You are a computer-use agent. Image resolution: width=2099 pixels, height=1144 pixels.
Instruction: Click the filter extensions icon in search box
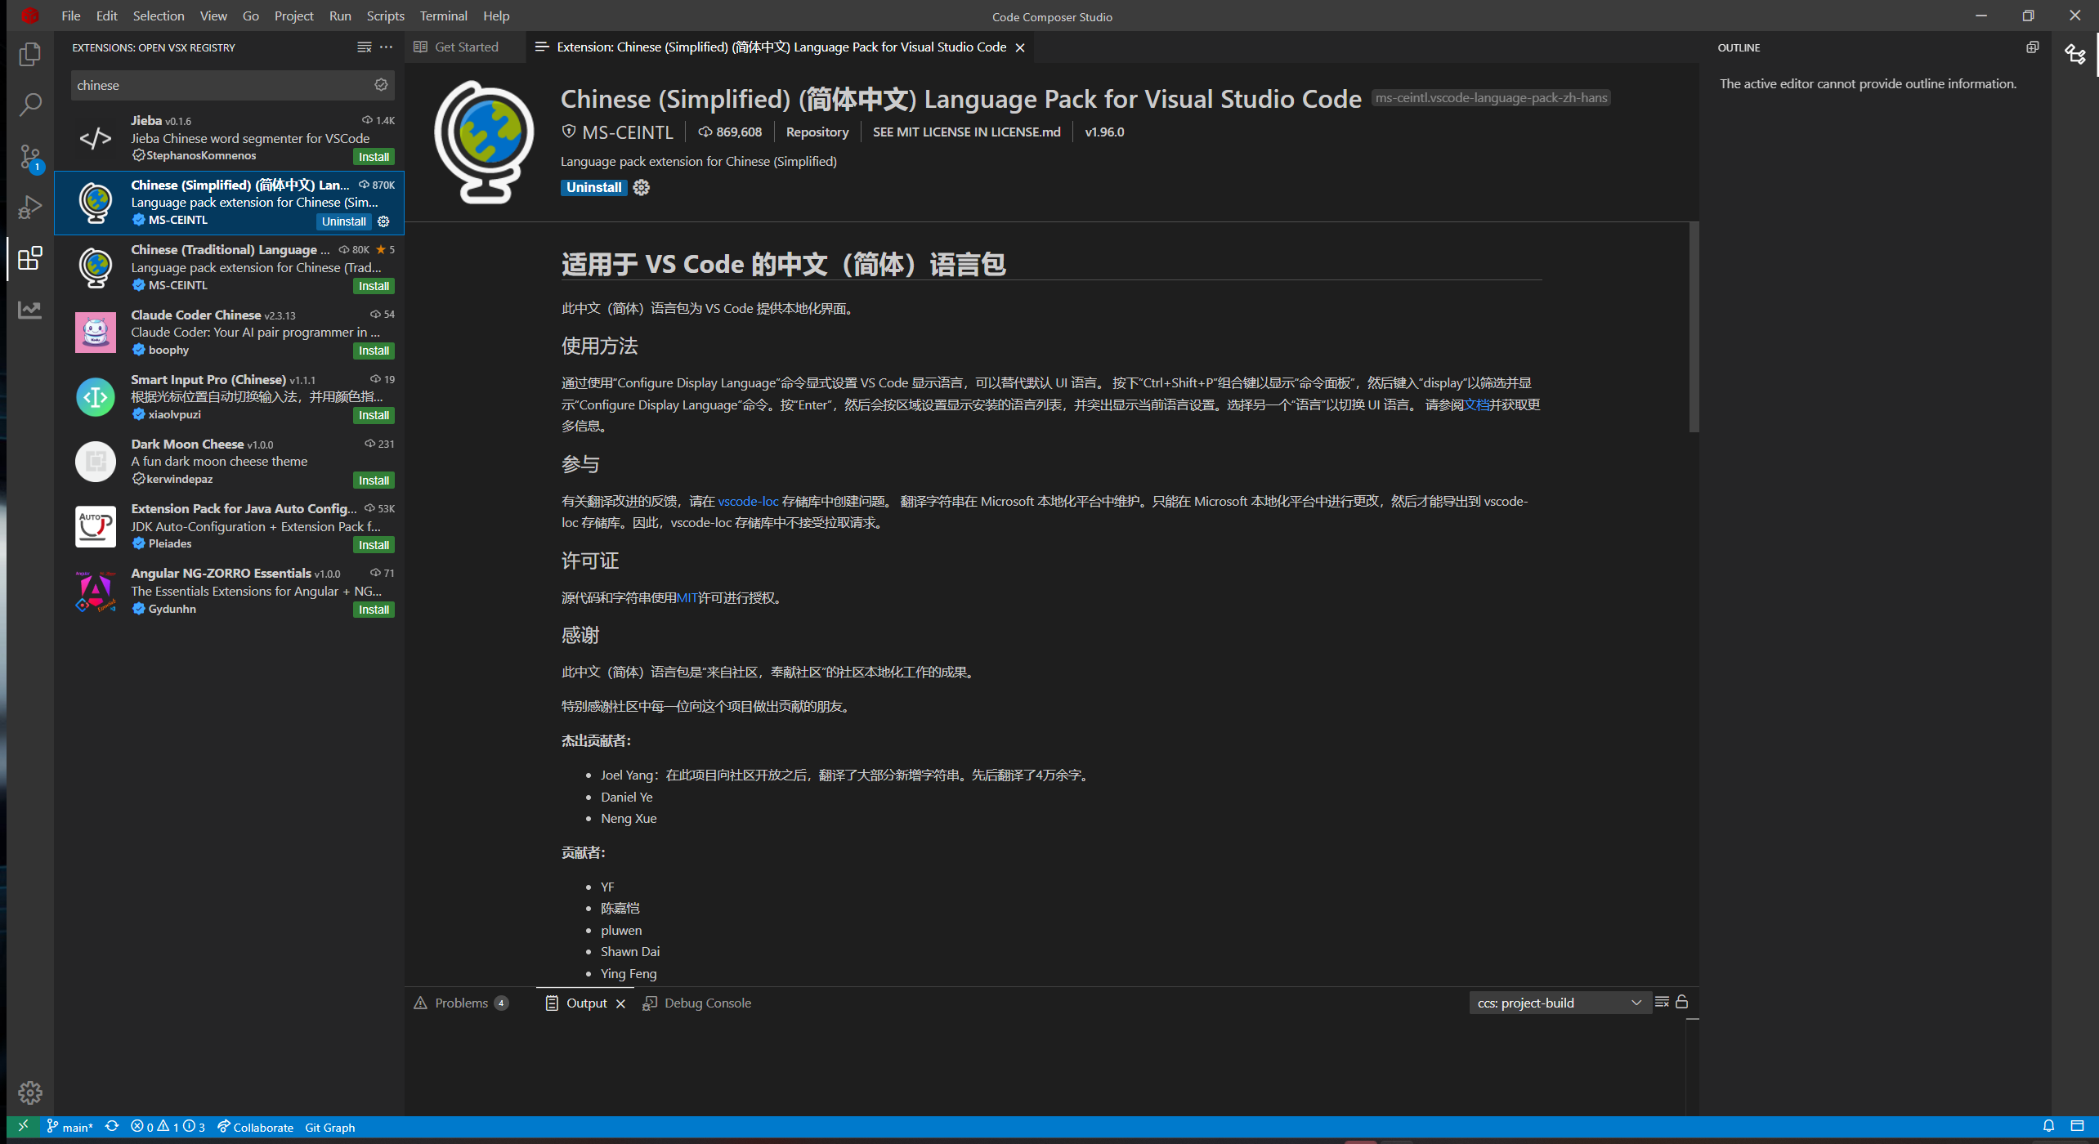pyautogui.click(x=381, y=85)
